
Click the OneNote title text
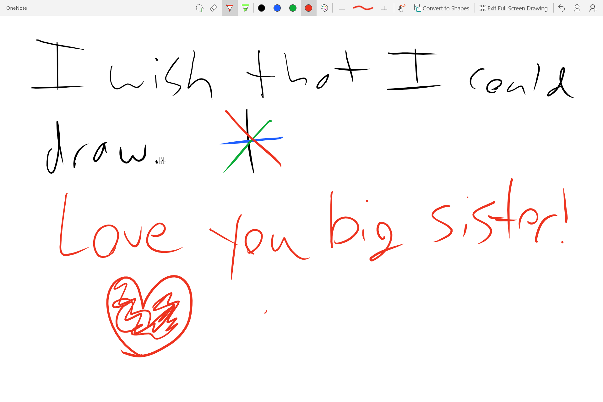click(x=17, y=8)
